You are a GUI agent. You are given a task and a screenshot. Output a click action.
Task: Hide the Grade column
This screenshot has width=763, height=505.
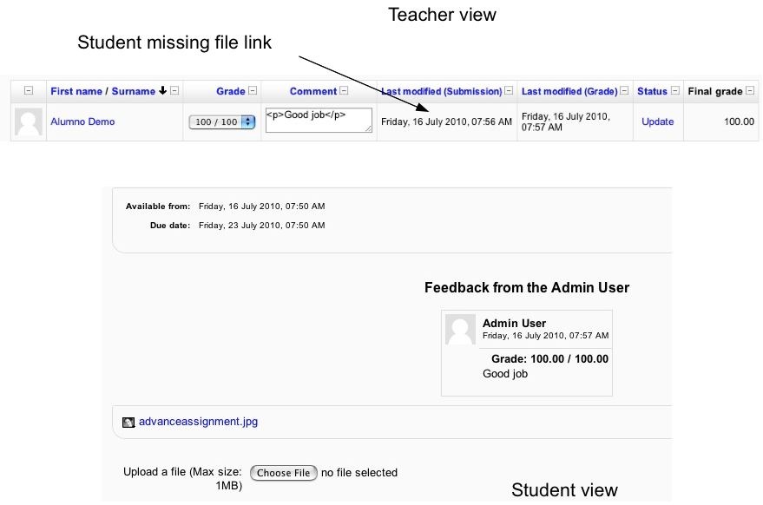(253, 90)
